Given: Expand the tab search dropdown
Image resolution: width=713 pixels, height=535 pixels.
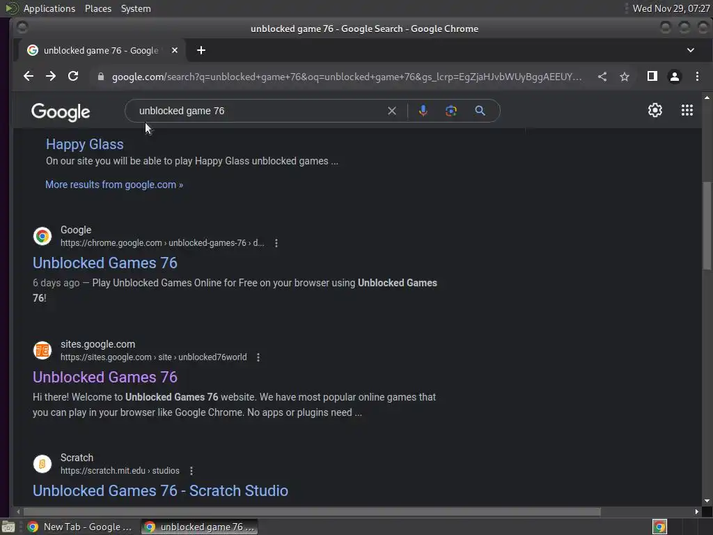Looking at the screenshot, I should (690, 50).
